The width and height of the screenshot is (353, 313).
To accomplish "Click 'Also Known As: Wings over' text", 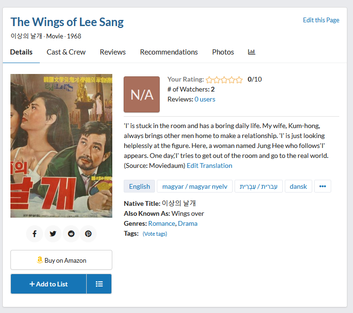I will tap(164, 213).
